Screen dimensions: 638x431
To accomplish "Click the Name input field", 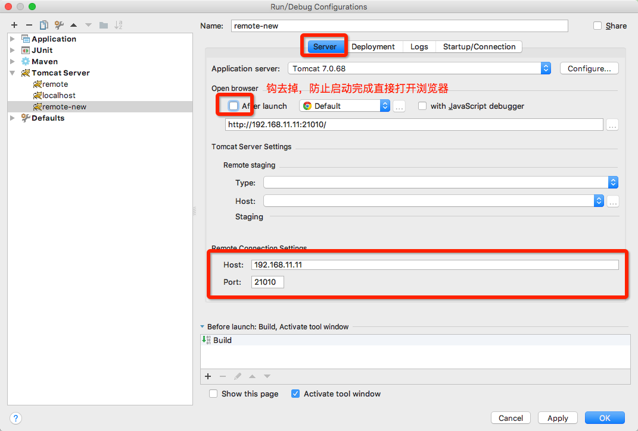I will click(x=400, y=26).
